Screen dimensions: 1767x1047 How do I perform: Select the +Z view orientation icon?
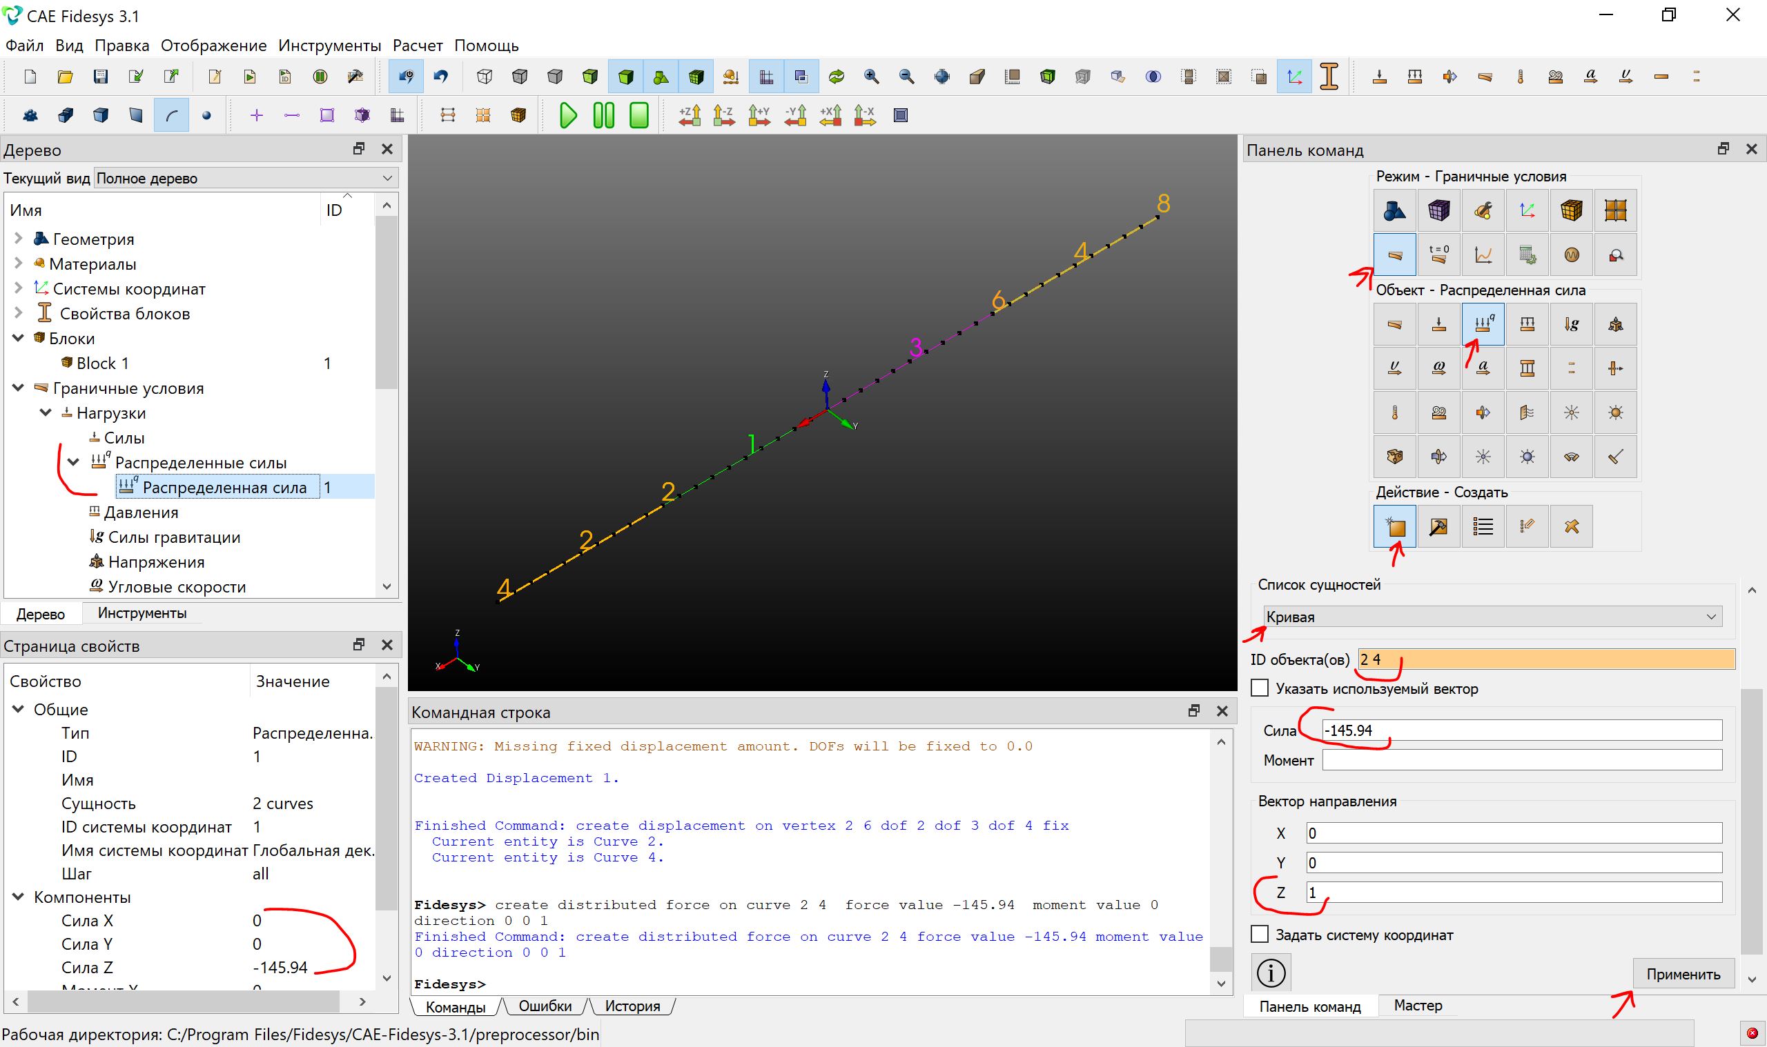click(x=690, y=115)
